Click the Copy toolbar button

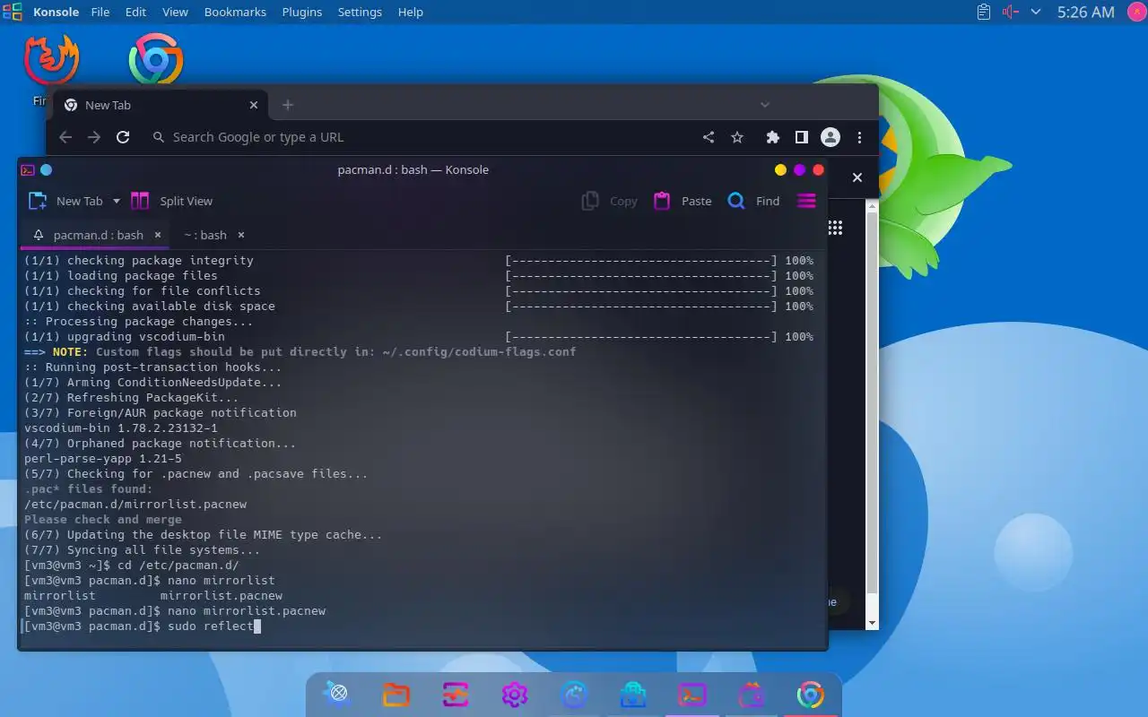[610, 201]
